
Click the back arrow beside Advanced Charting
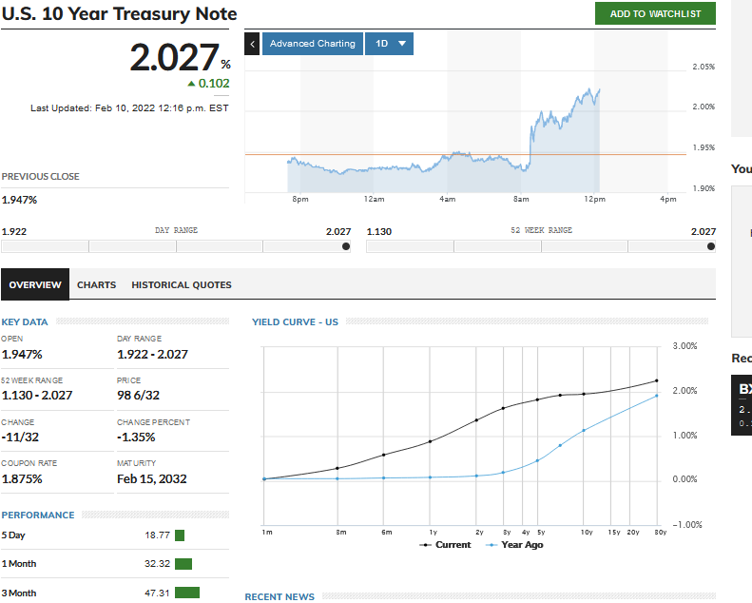point(252,44)
